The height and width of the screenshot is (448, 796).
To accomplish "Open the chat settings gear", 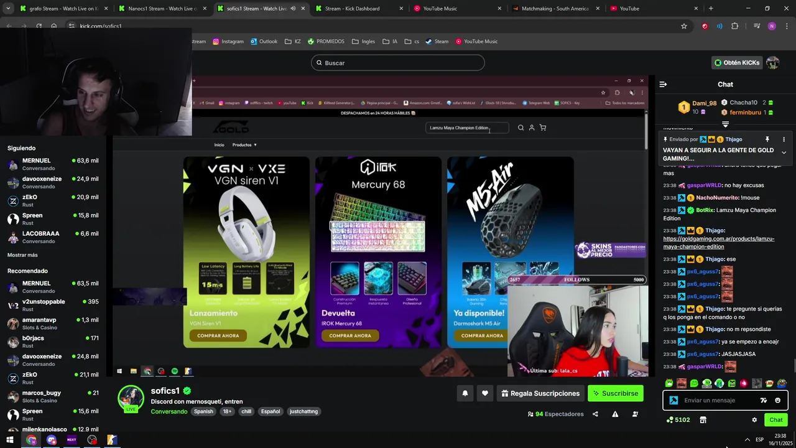I will (x=754, y=420).
